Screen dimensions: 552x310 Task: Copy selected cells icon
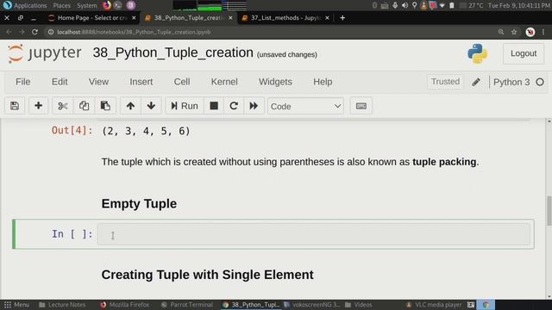(84, 106)
